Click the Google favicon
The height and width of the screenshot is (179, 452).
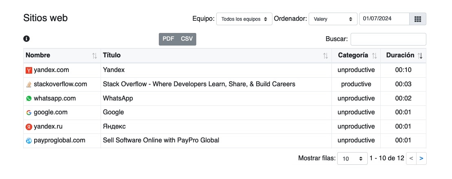point(29,113)
